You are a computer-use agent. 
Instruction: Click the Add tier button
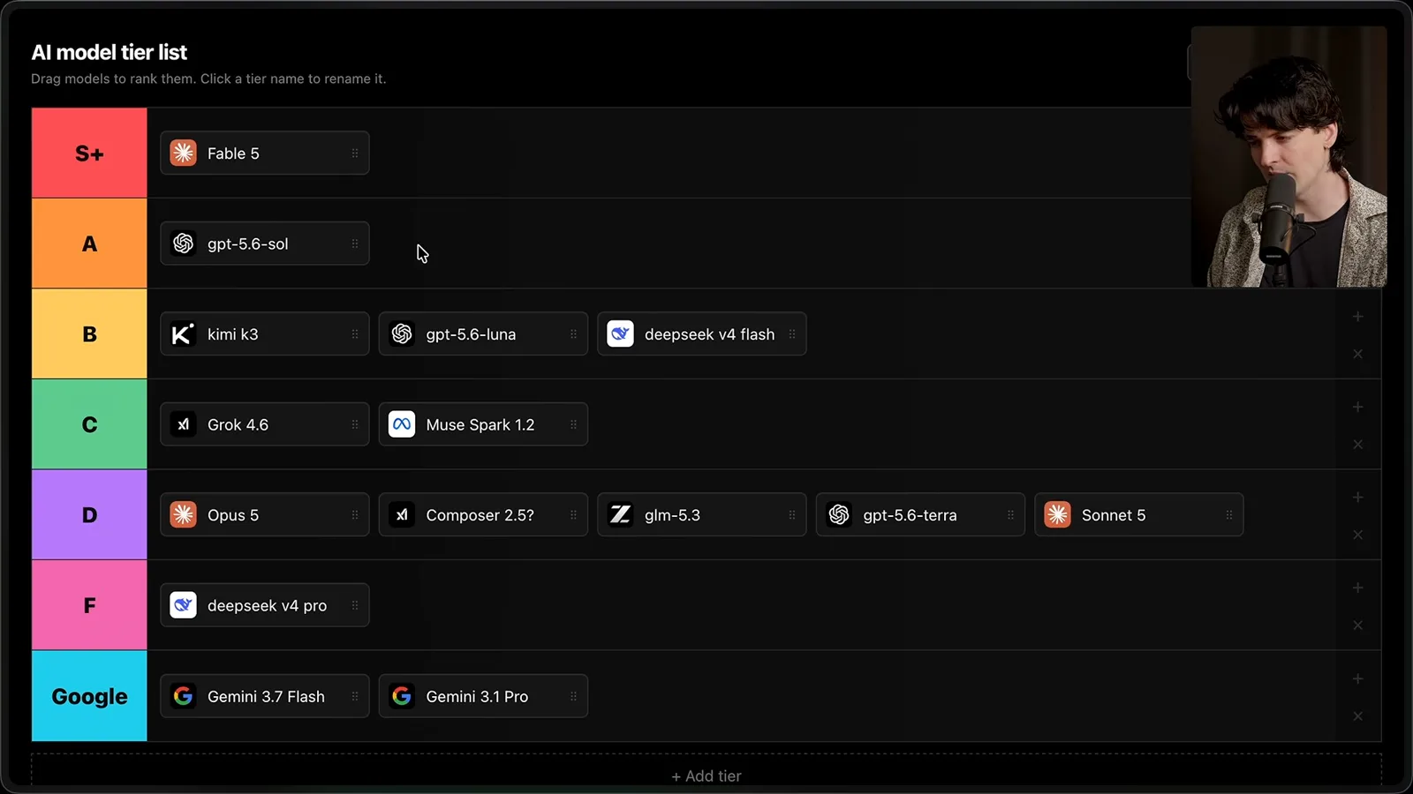coord(706,775)
